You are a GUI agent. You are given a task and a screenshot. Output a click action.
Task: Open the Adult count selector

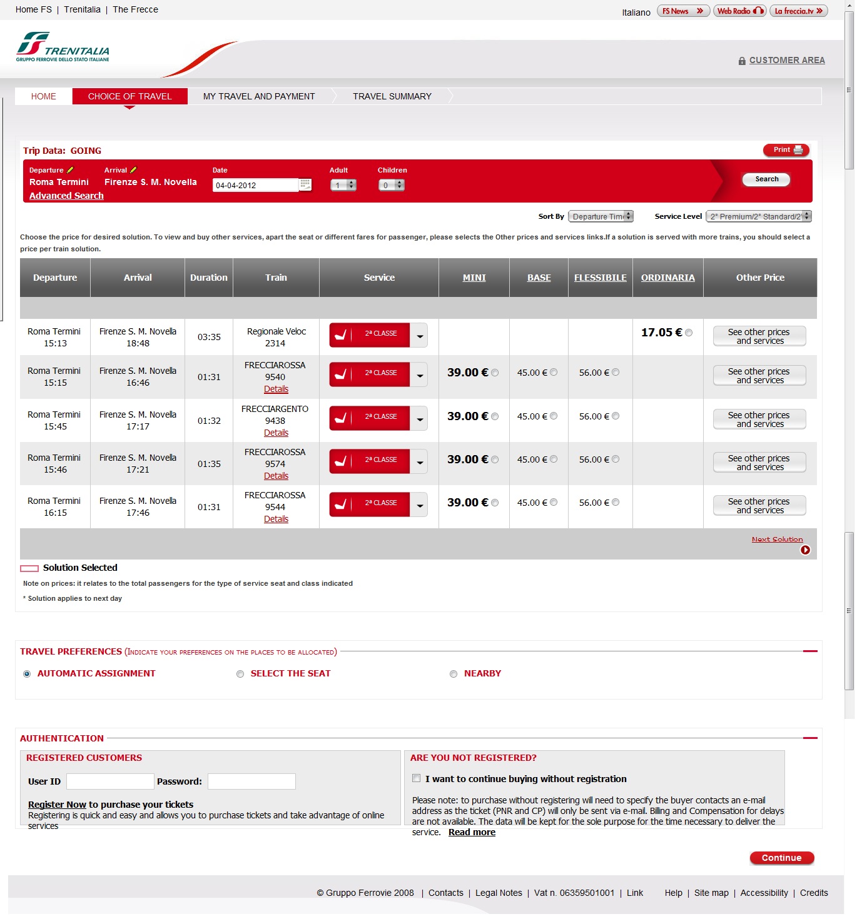pyautogui.click(x=343, y=185)
